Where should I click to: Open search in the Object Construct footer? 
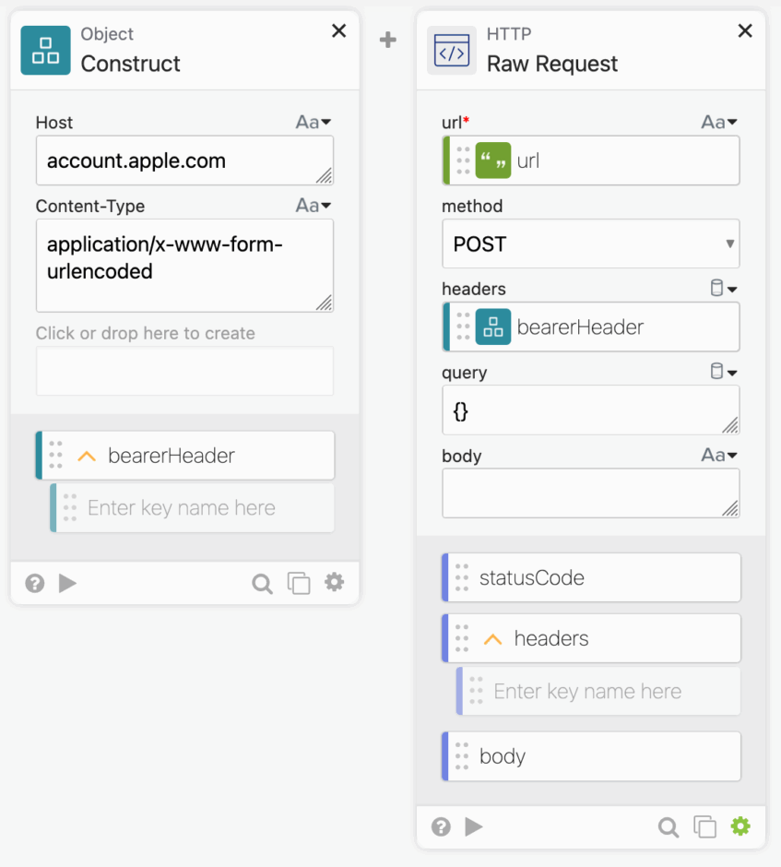262,583
